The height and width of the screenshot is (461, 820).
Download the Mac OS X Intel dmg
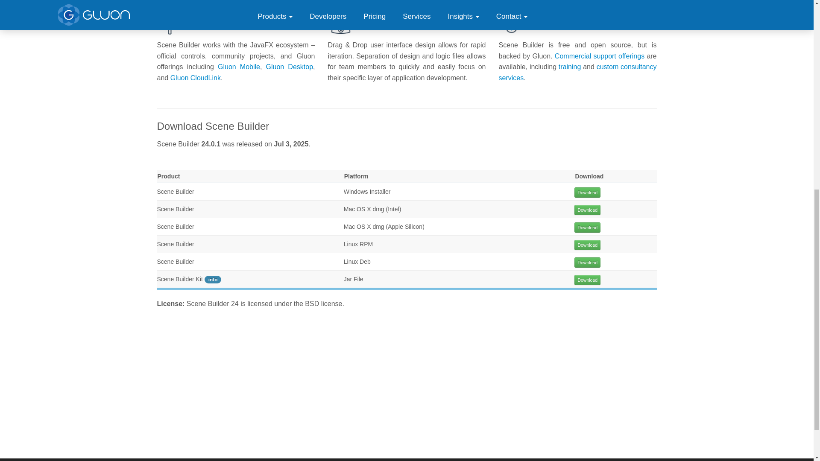[587, 210]
